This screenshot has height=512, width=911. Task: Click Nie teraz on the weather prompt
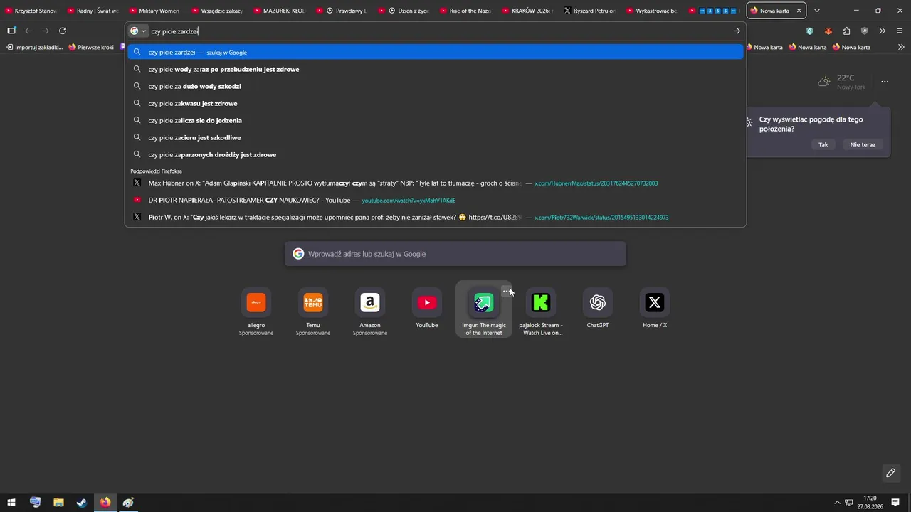(x=863, y=145)
